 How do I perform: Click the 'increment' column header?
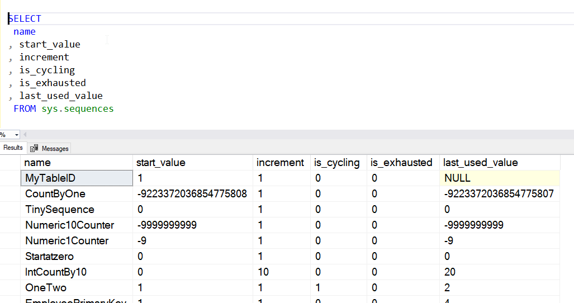click(x=280, y=163)
